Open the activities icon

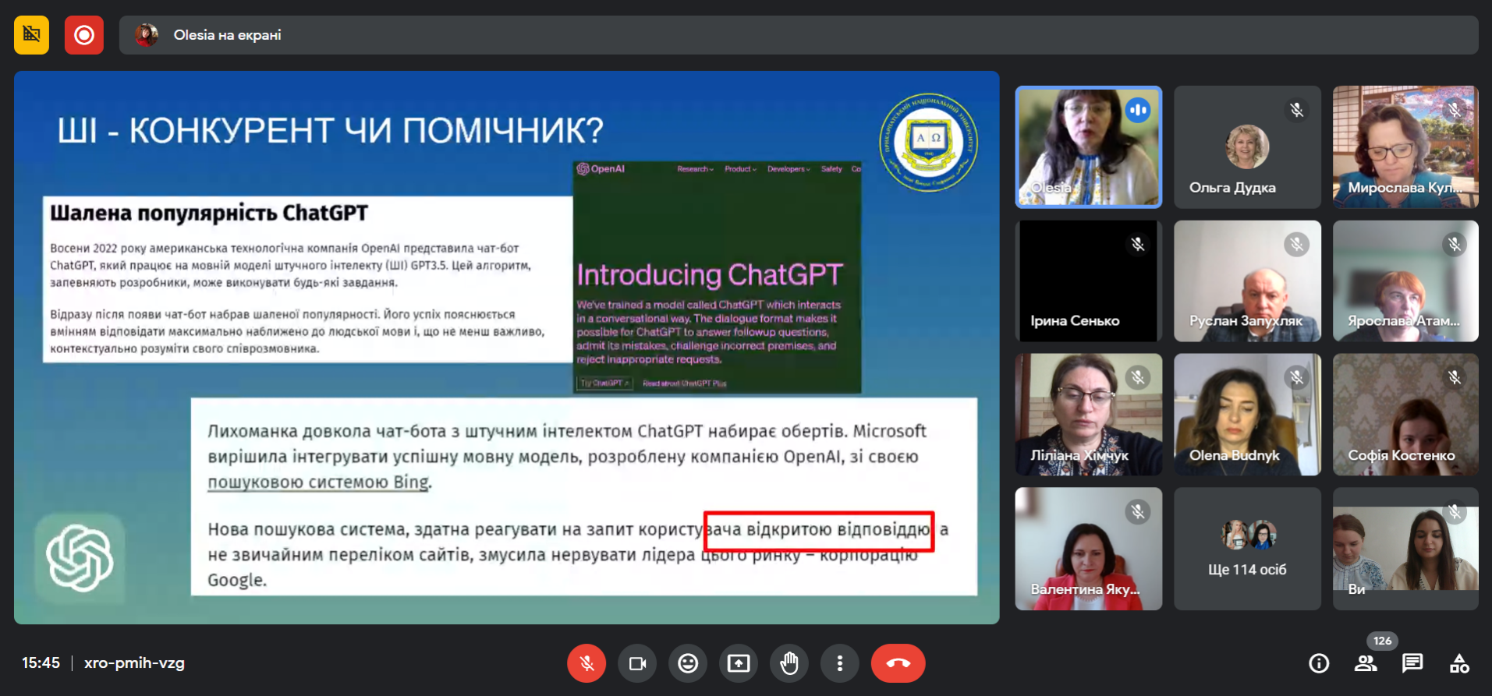tap(1459, 663)
